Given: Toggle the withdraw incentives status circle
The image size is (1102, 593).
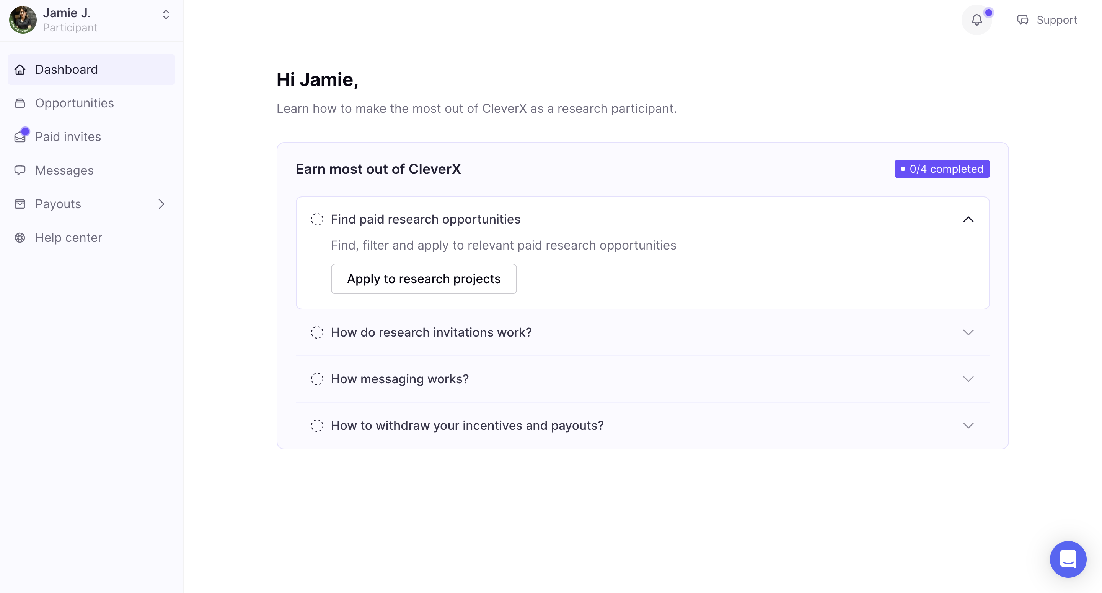Looking at the screenshot, I should pyautogui.click(x=317, y=426).
